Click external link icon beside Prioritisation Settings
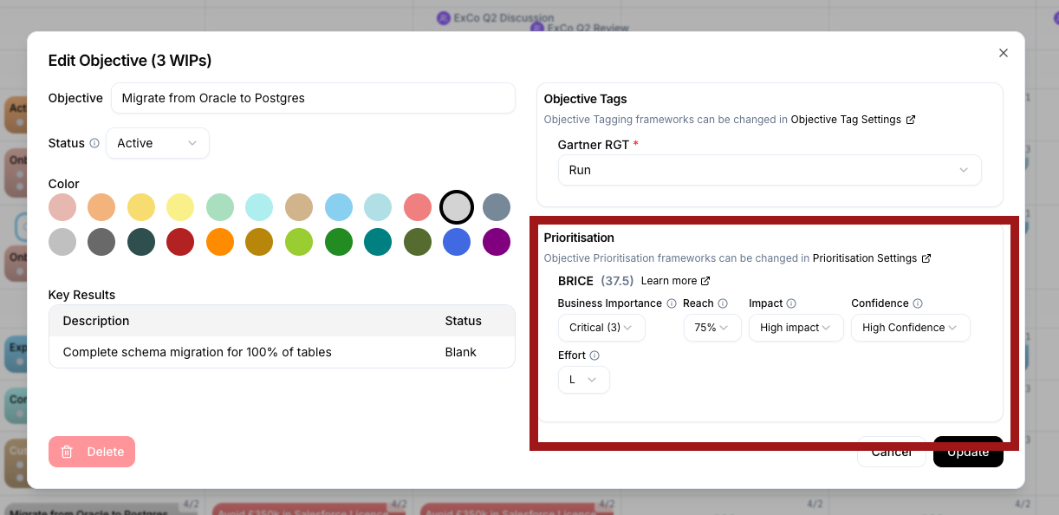The width and height of the screenshot is (1059, 515). coord(926,258)
